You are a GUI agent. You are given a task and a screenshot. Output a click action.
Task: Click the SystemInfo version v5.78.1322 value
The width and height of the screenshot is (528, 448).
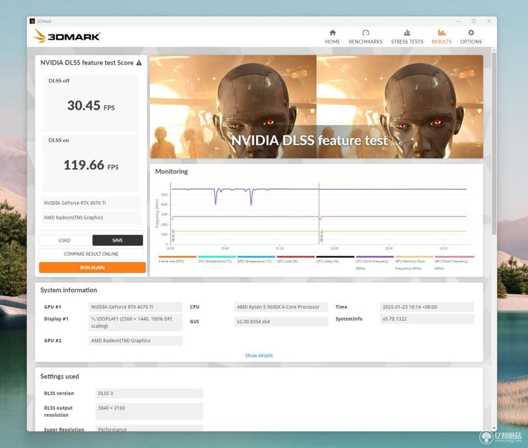tap(427, 319)
